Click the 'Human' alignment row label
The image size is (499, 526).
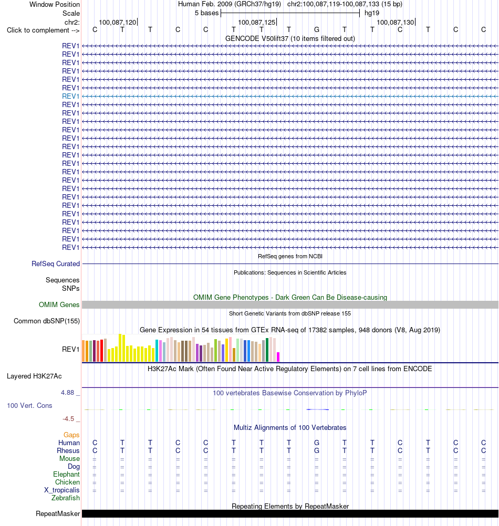[x=69, y=443]
